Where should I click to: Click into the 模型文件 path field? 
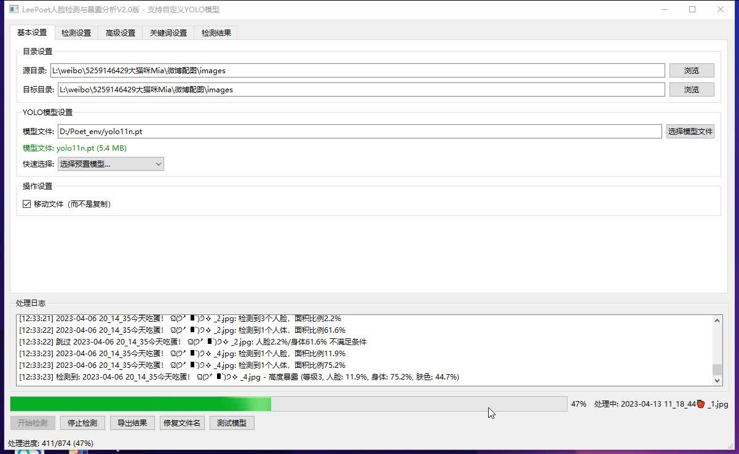(360, 132)
